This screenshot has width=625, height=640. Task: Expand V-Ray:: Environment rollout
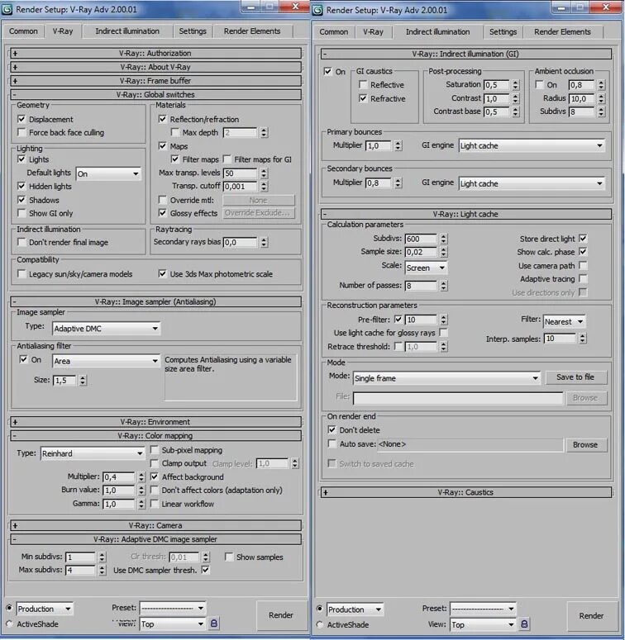point(155,422)
